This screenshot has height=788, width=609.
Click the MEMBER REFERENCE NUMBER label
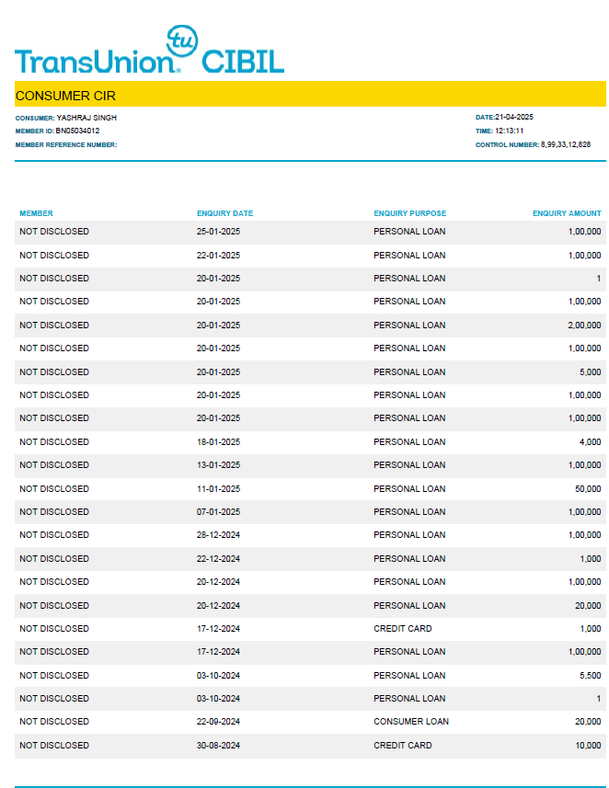pos(66,145)
